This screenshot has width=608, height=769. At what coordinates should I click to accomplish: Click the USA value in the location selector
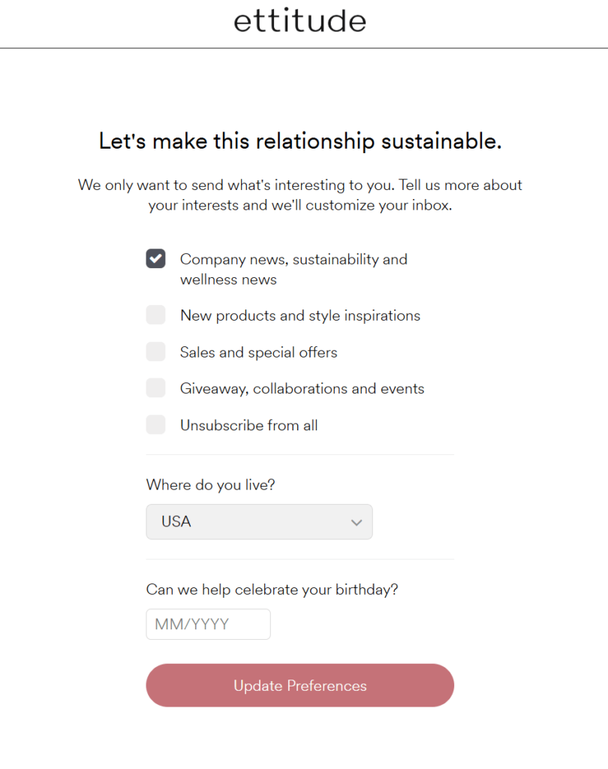coord(175,521)
